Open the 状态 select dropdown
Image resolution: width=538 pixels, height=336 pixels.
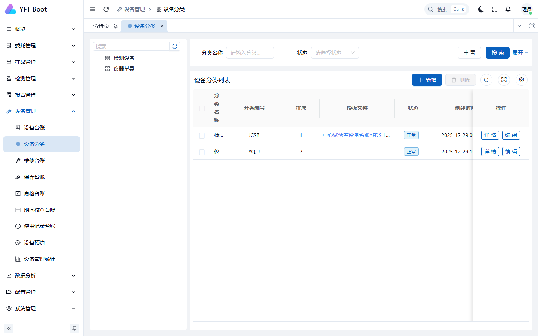335,53
